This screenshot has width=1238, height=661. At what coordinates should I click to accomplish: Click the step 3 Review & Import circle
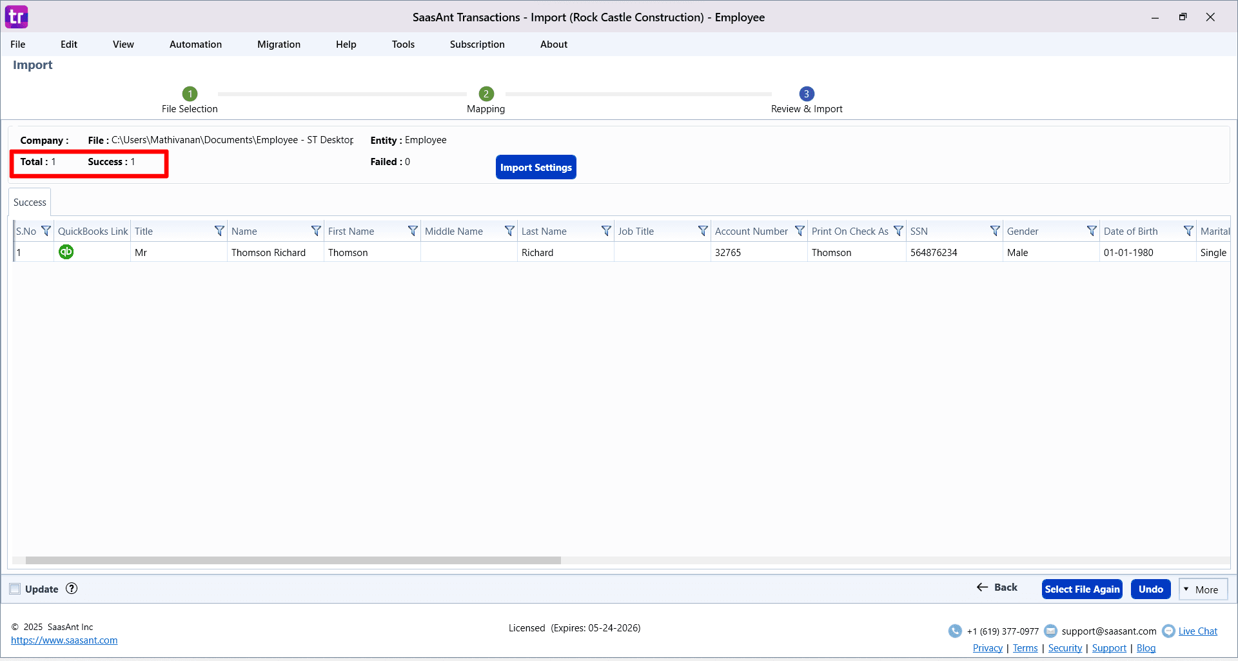point(806,94)
